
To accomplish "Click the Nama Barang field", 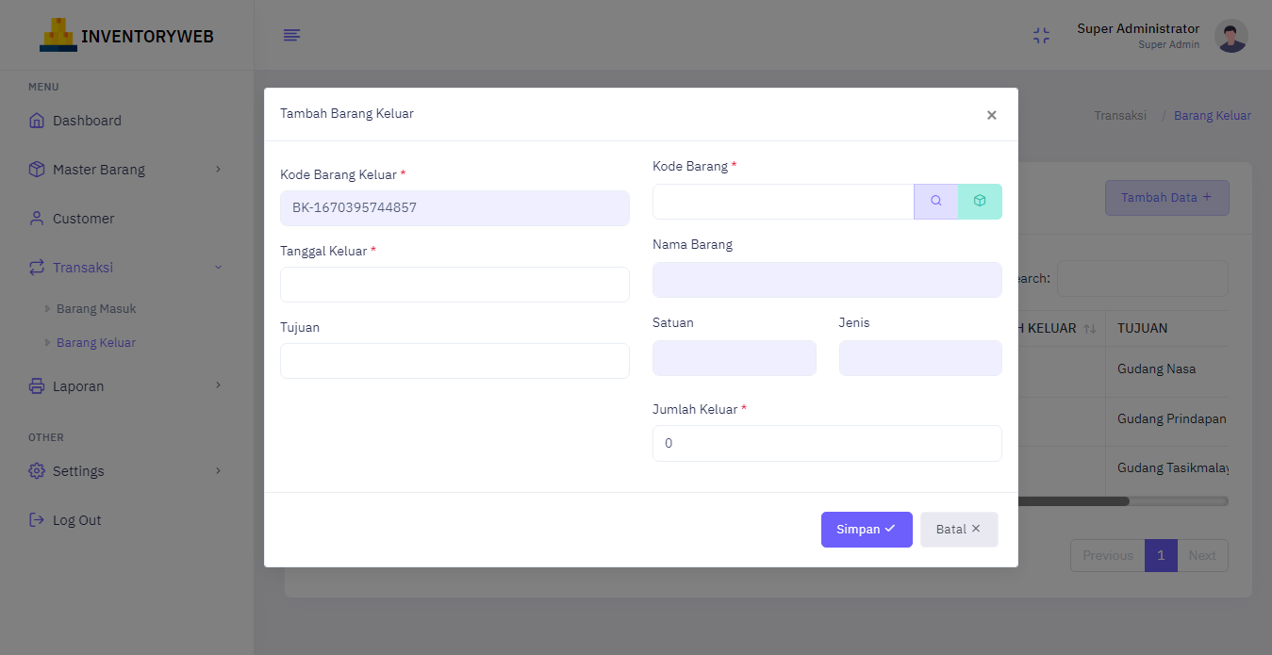I will point(827,280).
